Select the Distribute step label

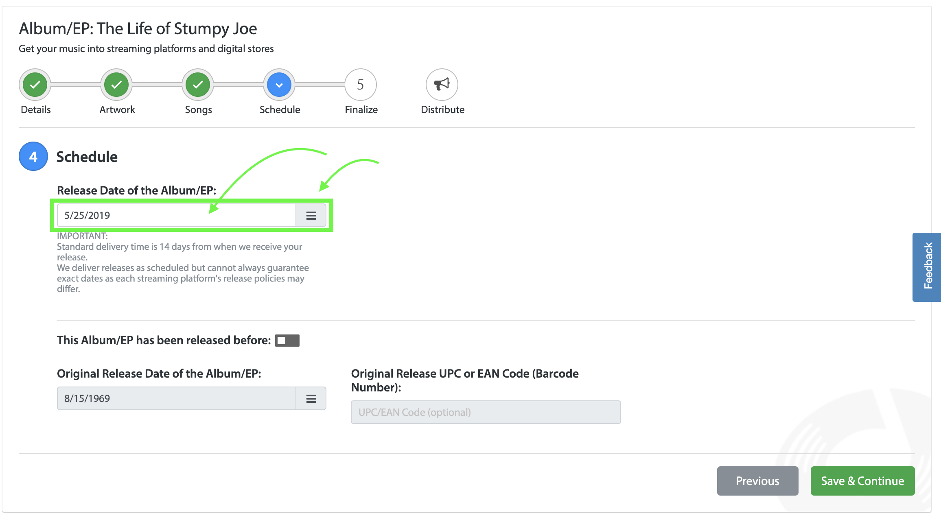pyautogui.click(x=443, y=109)
